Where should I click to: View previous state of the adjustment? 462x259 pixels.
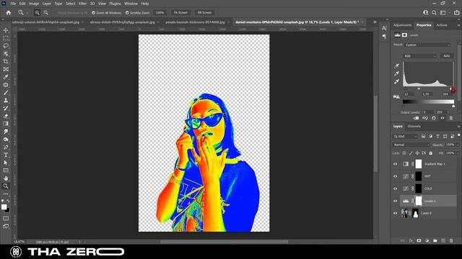pyautogui.click(x=425, y=118)
